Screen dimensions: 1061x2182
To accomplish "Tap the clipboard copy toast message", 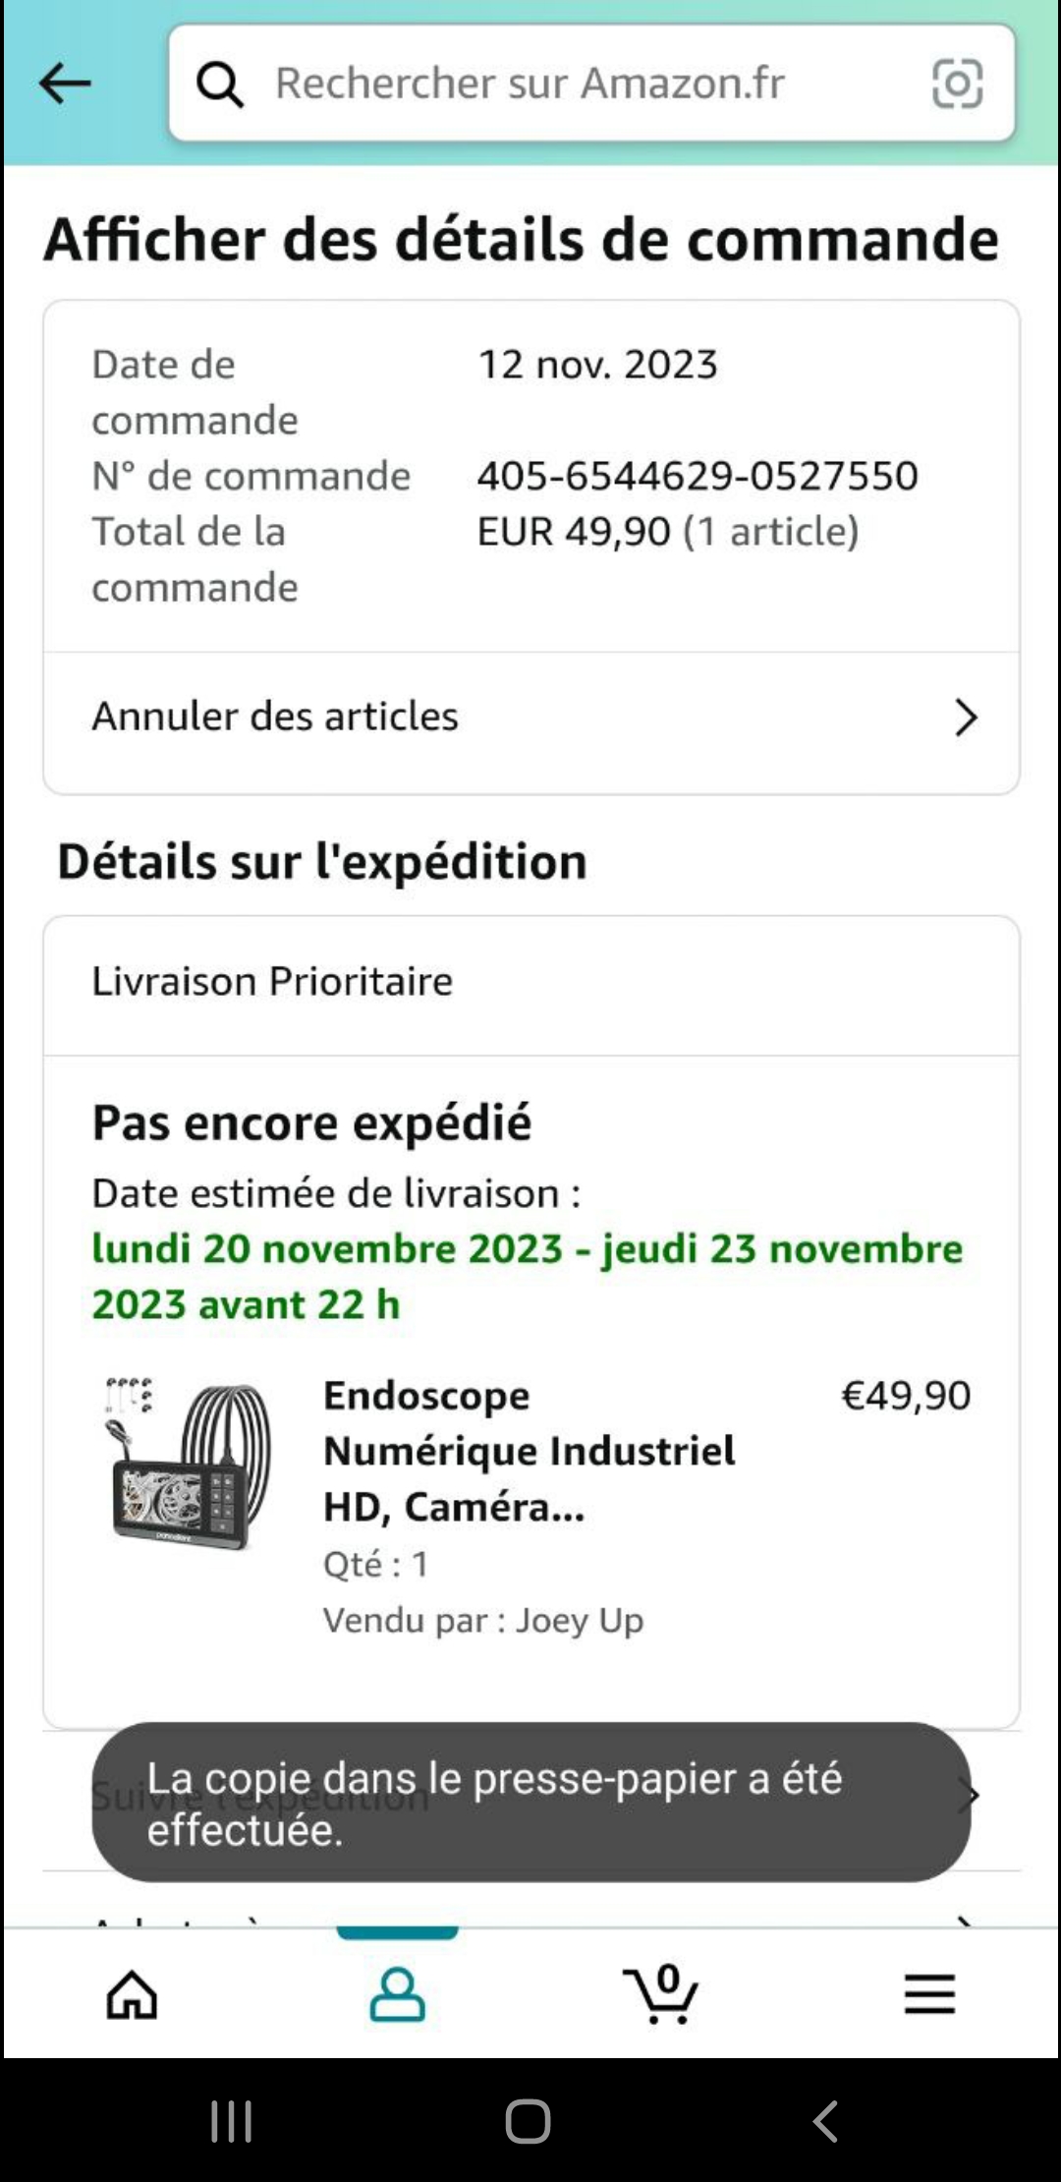I will click(530, 1803).
